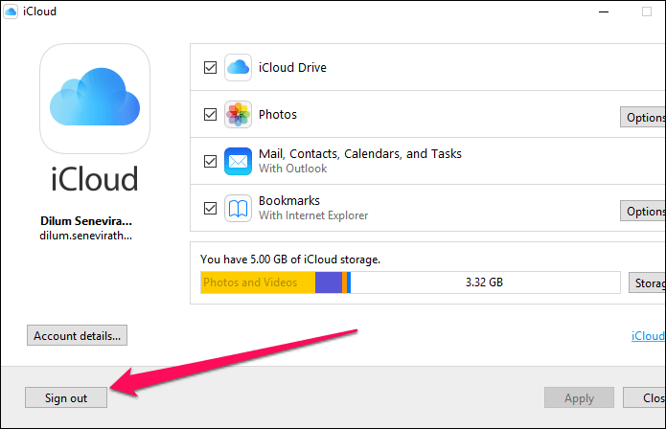666x429 pixels.
Task: Click 'You have 5.00 GB of iCloud storage.' text
Action: click(x=290, y=260)
